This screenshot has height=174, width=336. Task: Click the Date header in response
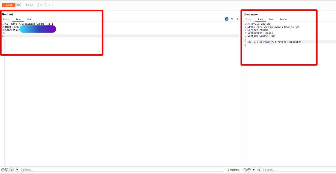(274, 27)
